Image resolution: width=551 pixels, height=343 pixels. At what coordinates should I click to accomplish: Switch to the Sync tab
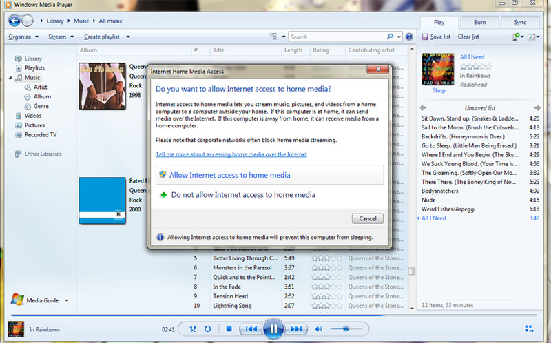coord(520,23)
